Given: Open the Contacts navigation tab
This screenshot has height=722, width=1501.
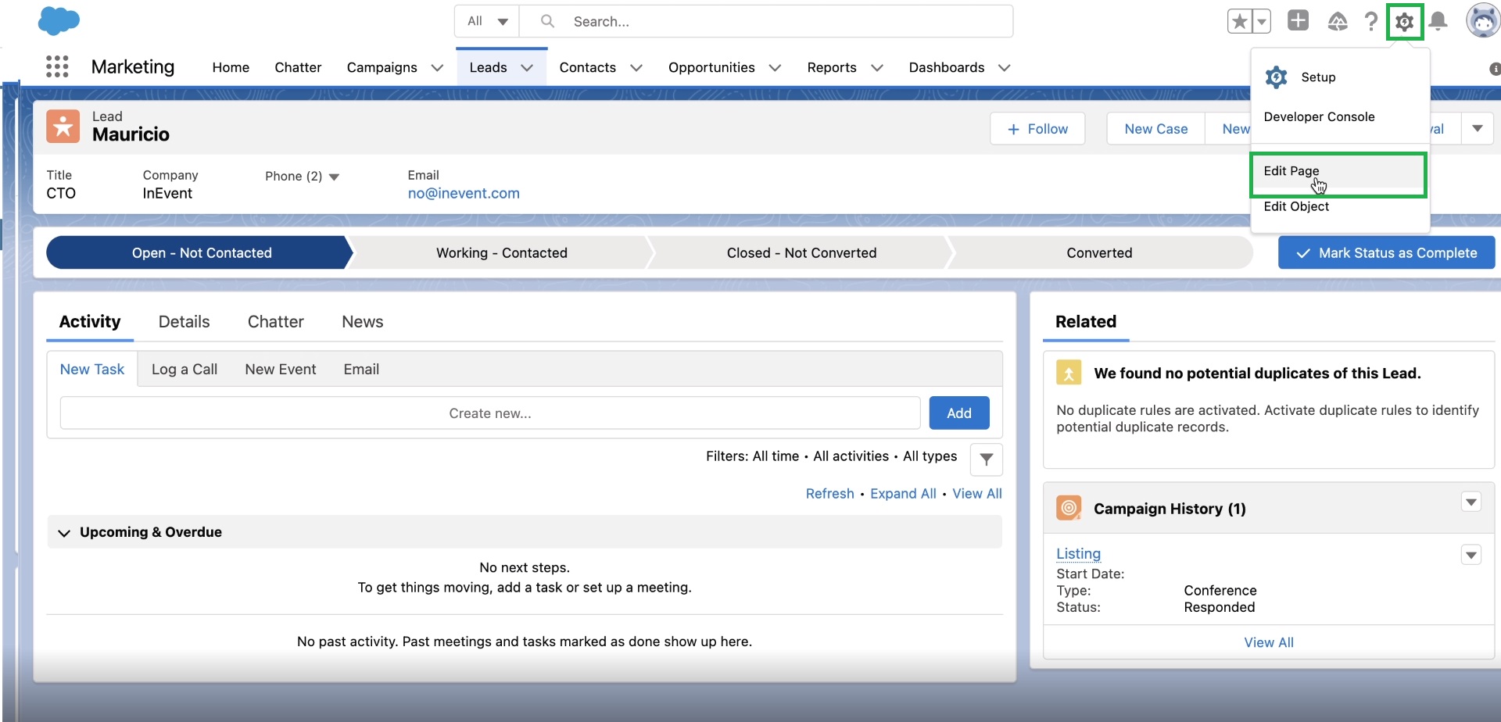Looking at the screenshot, I should click(587, 67).
